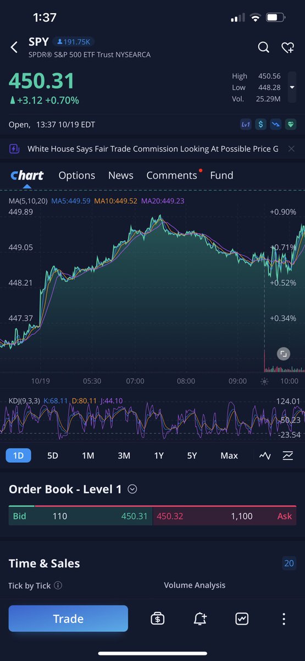Select the 5Y timeframe
The width and height of the screenshot is (305, 661).
[x=192, y=456]
